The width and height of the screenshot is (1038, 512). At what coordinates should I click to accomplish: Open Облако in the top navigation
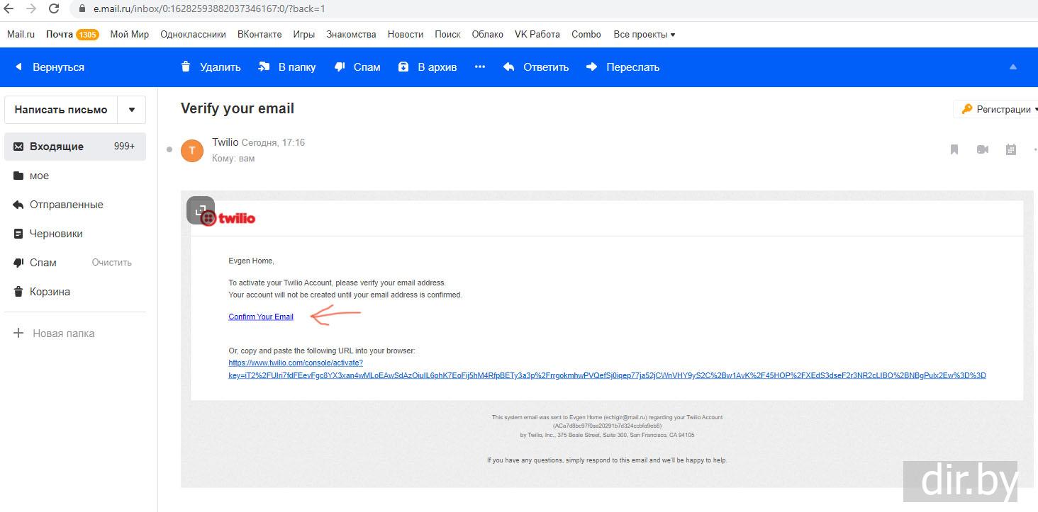(487, 34)
